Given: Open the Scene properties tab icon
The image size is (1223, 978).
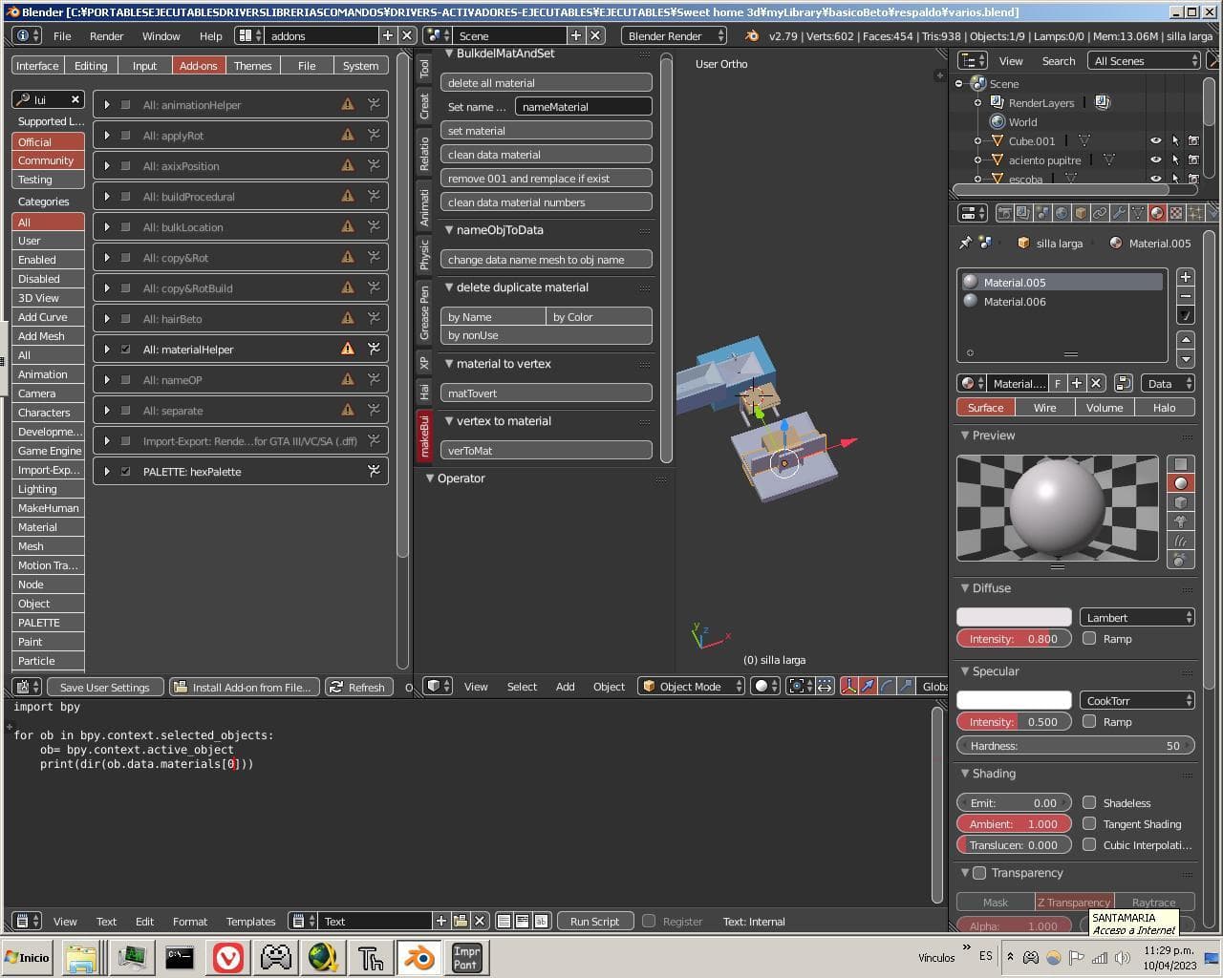Looking at the screenshot, I should (x=1042, y=213).
